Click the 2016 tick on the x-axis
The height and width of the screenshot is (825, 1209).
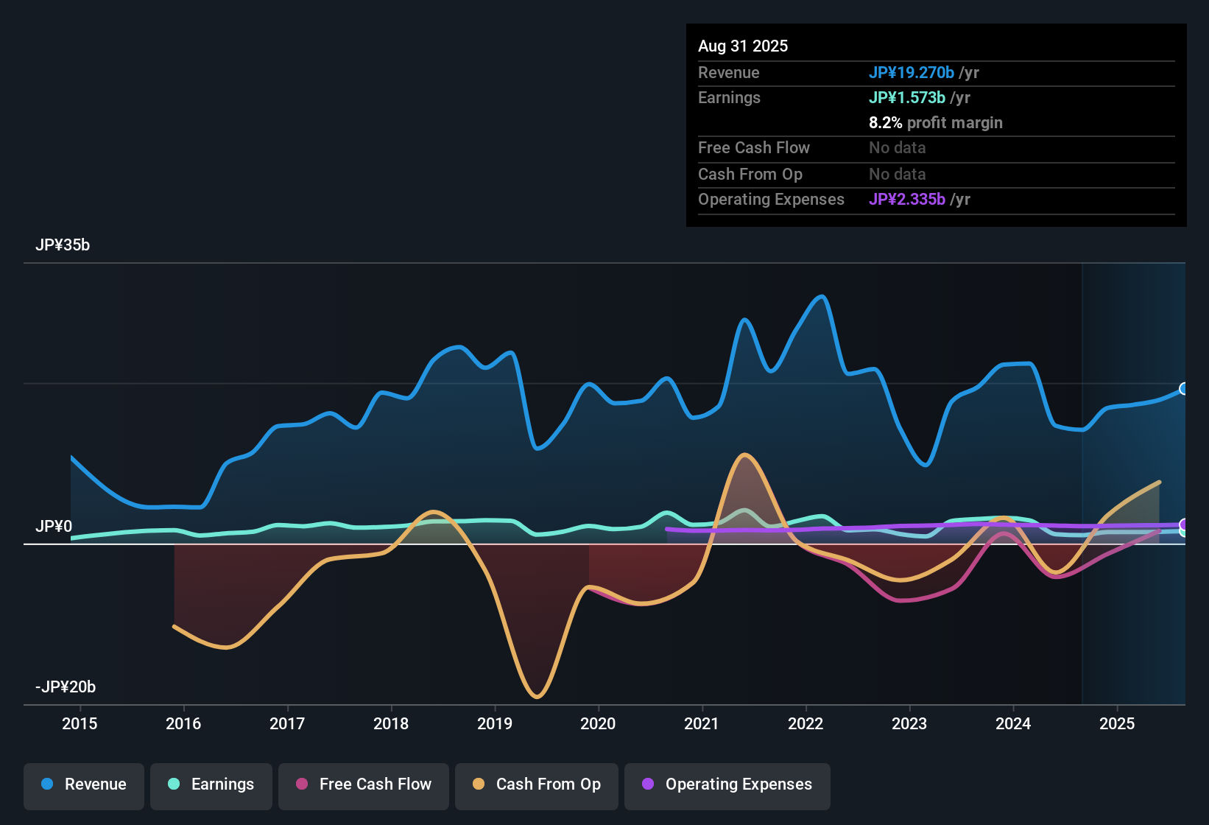[183, 724]
